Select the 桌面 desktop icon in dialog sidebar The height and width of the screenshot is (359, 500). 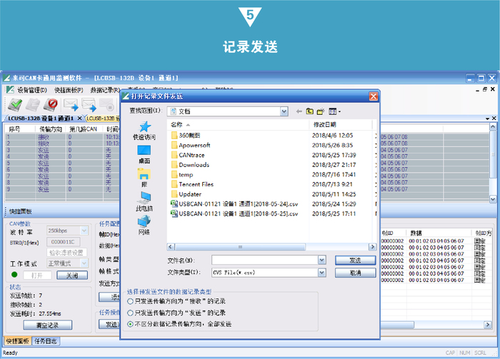click(x=144, y=151)
